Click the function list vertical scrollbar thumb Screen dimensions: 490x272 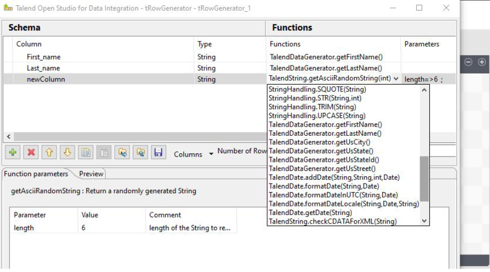424,179
